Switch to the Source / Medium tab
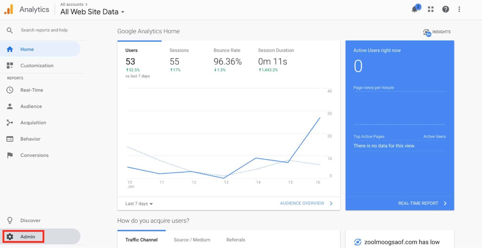Screen dimensions: 482x248 click(192, 240)
